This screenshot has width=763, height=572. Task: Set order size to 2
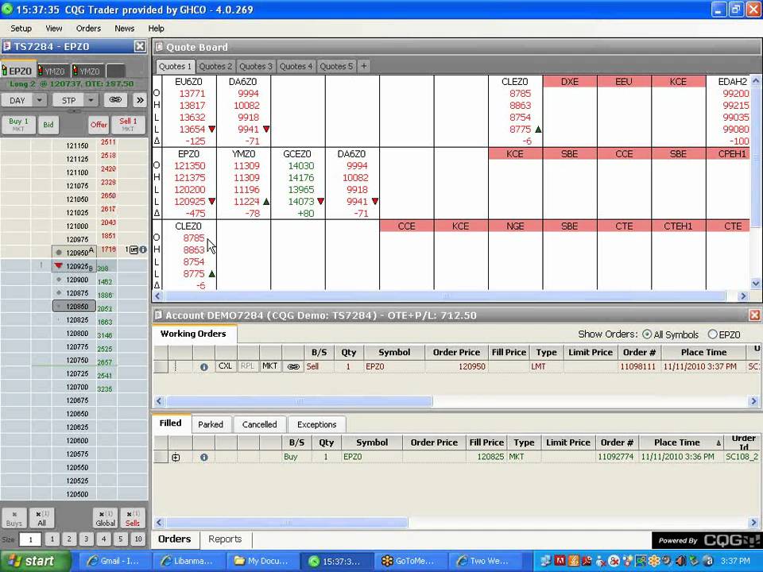click(69, 539)
